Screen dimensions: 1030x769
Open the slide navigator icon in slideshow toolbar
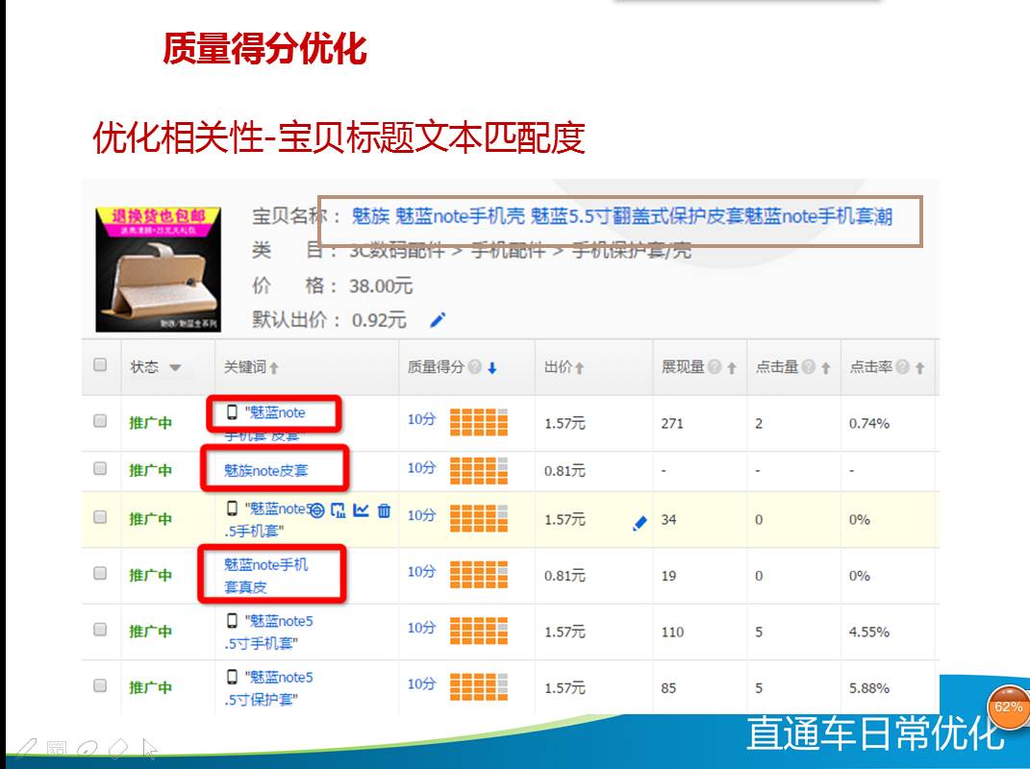point(57,749)
